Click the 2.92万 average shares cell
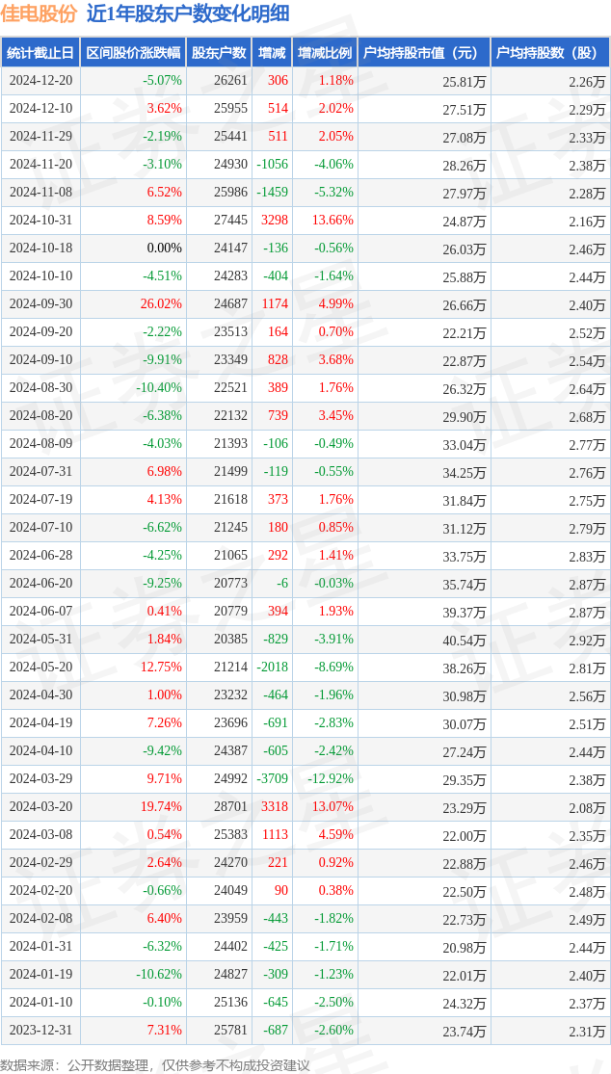 [587, 641]
